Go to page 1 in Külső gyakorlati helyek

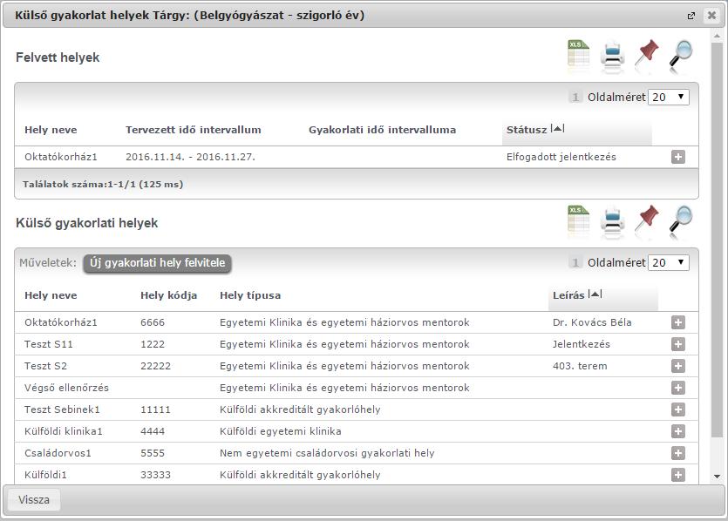coord(575,262)
